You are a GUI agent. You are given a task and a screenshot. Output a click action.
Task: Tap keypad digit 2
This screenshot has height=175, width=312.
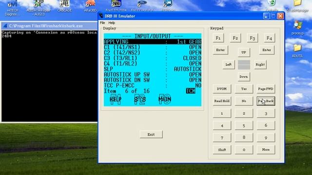(x=244, y=113)
